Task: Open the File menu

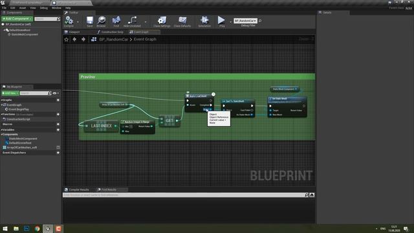Action: (x=5, y=8)
